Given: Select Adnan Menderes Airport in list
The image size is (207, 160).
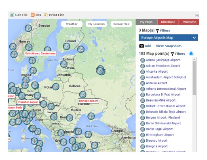Looking at the screenshot, I should pos(163,66).
